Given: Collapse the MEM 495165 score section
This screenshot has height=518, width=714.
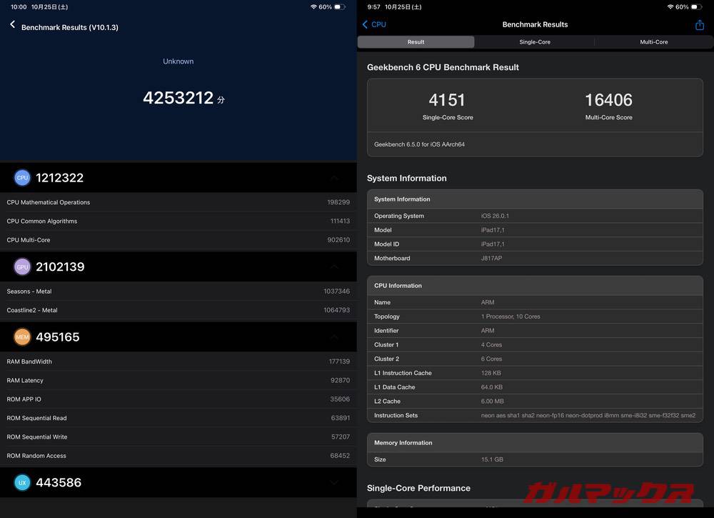Looking at the screenshot, I should coord(334,337).
